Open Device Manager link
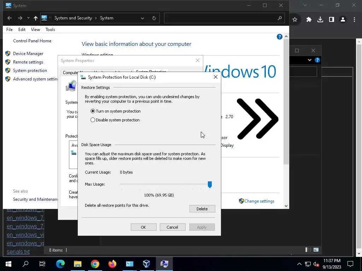The width and height of the screenshot is (362, 271). click(x=28, y=54)
